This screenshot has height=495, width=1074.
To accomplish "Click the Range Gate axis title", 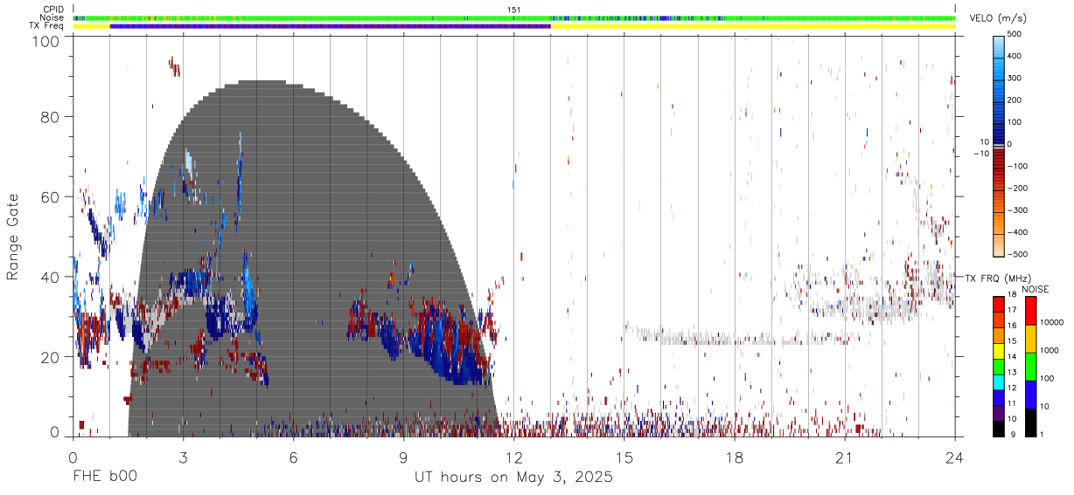I will 13,237.
